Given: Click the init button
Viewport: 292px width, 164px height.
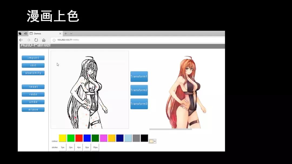Looking at the screenshot, I should click(33, 65).
